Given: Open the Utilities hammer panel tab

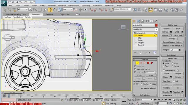Looking at the screenshot, I should coord(156,21).
